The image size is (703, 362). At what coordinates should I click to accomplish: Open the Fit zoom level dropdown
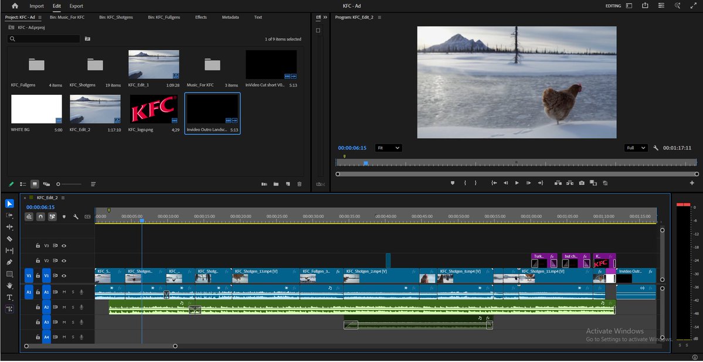[388, 148]
